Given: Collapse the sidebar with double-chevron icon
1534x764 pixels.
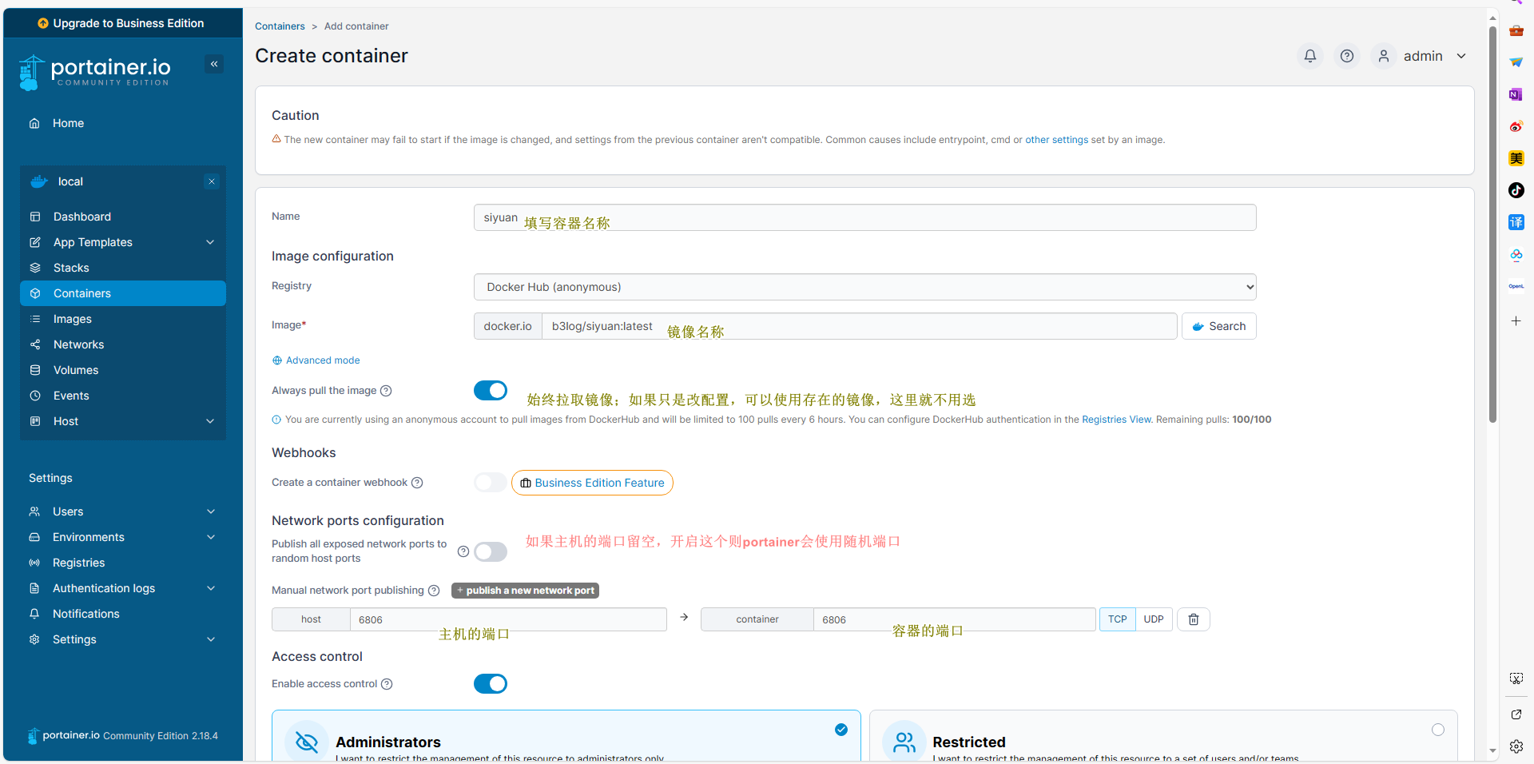Looking at the screenshot, I should (x=214, y=64).
